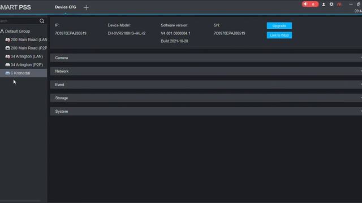The height and width of the screenshot is (203, 362).
Task: Click the IP value 7C0970EPAZ88519
Action: tap(70, 33)
